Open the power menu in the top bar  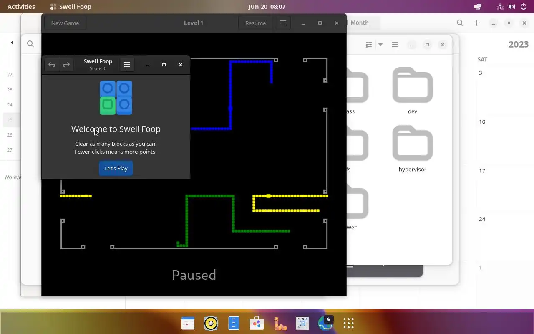524,7
